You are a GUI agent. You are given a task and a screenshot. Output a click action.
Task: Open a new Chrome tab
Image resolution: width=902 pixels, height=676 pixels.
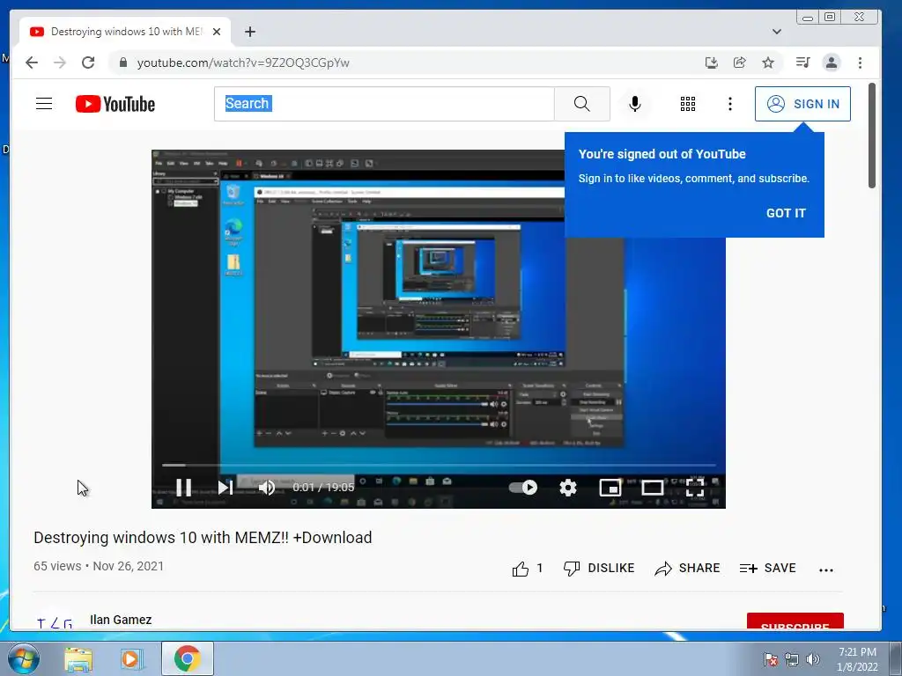click(x=249, y=32)
